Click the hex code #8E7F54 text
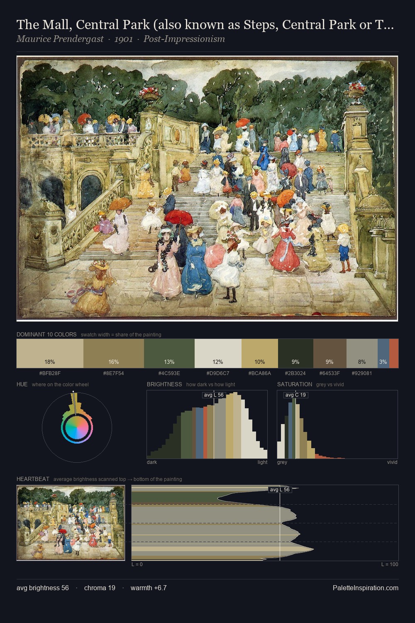This screenshot has height=623, width=415. coord(113,373)
